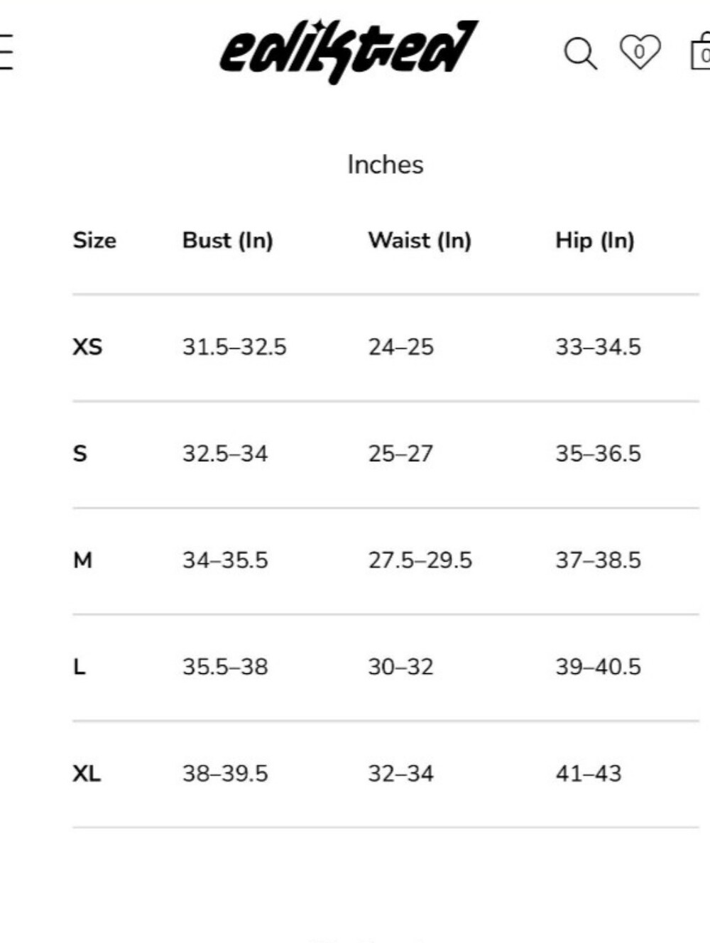710x943 pixels.
Task: Click the XS bust value 31.5–32.5
Action: [234, 347]
